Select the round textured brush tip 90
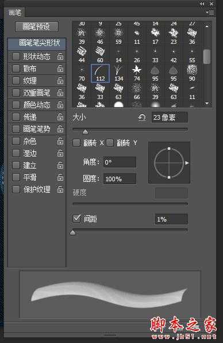The image size is (223, 343). pyautogui.click(x=192, y=73)
